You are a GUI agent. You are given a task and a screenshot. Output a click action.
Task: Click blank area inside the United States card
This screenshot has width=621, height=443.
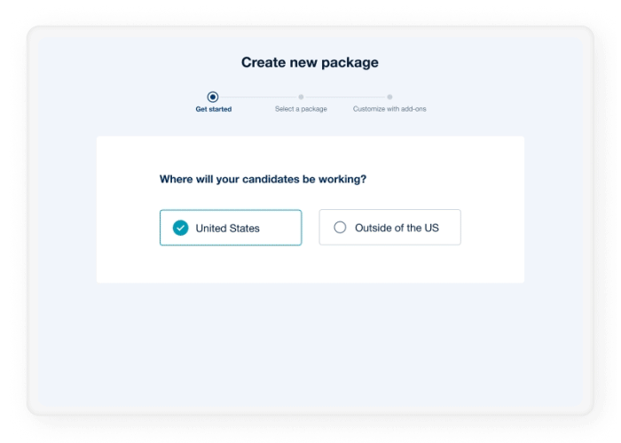(281, 228)
